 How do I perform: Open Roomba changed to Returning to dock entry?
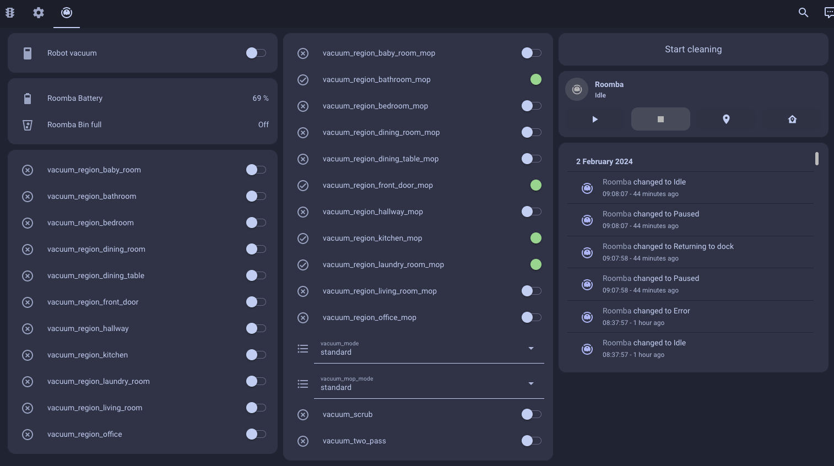691,252
